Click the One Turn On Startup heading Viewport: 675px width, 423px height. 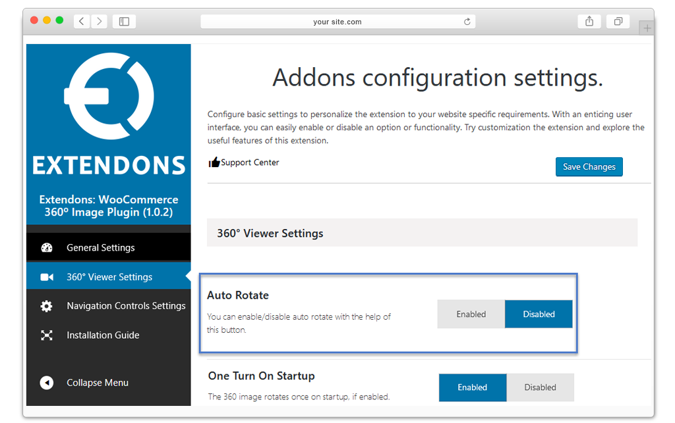pyautogui.click(x=261, y=376)
